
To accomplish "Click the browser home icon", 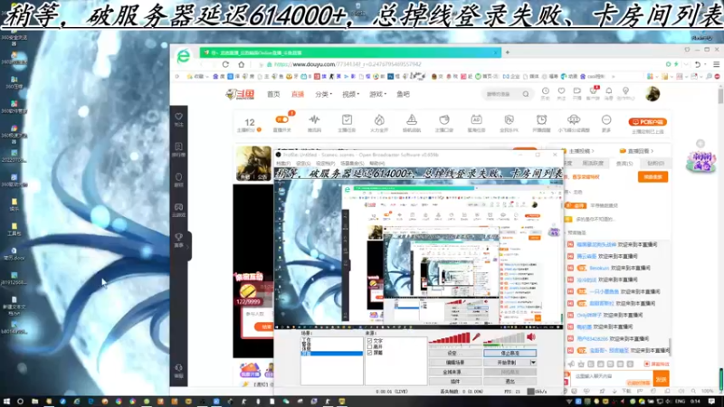I will click(x=241, y=64).
